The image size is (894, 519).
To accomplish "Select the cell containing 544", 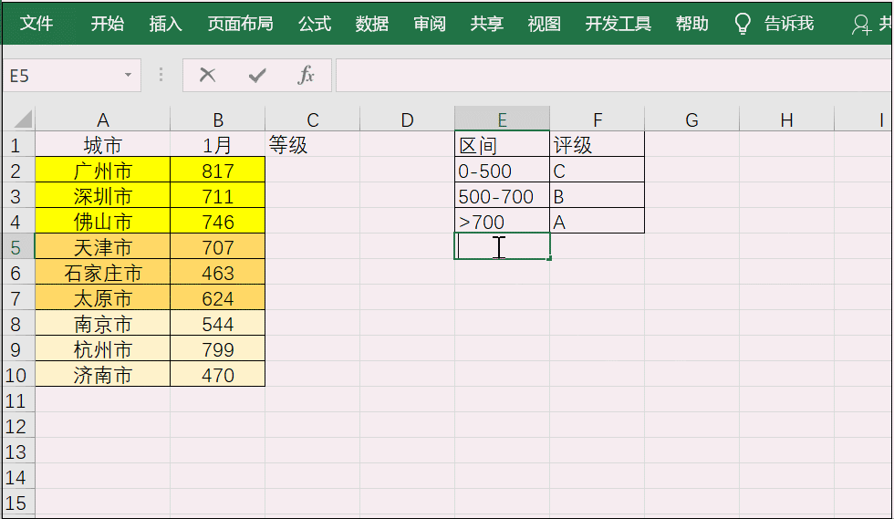I will point(218,324).
